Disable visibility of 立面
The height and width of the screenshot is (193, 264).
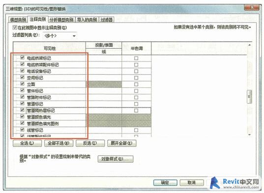tap(22, 84)
